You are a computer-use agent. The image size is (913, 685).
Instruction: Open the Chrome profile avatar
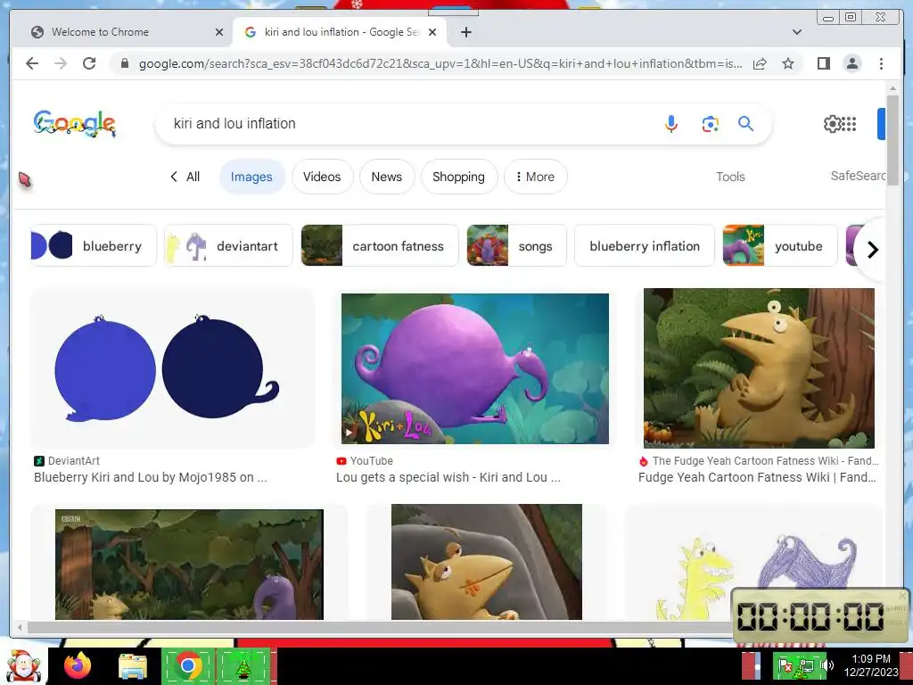pyautogui.click(x=851, y=63)
